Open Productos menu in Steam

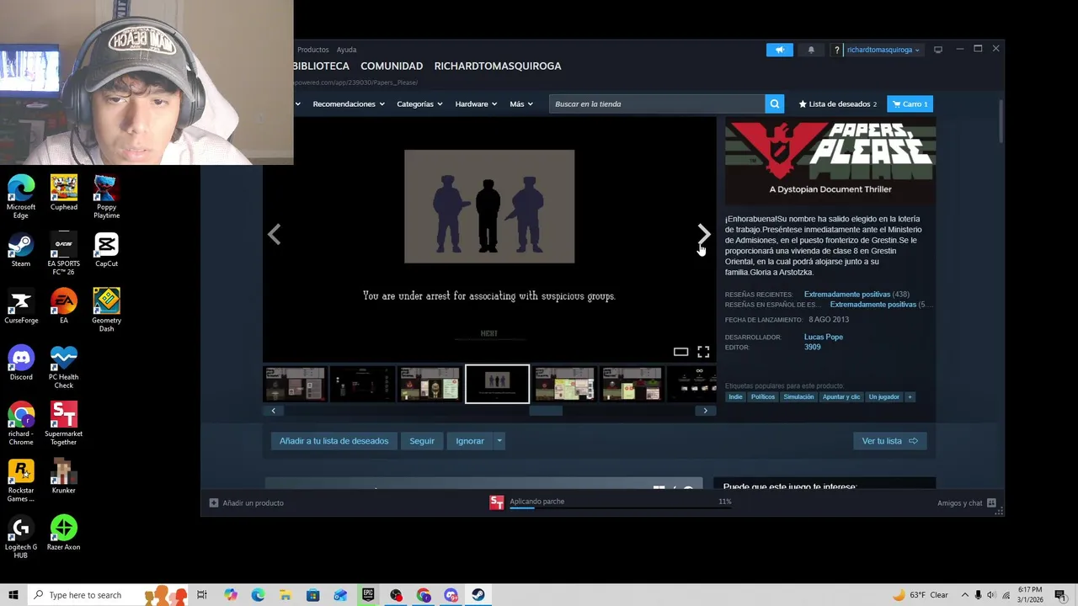(x=312, y=50)
